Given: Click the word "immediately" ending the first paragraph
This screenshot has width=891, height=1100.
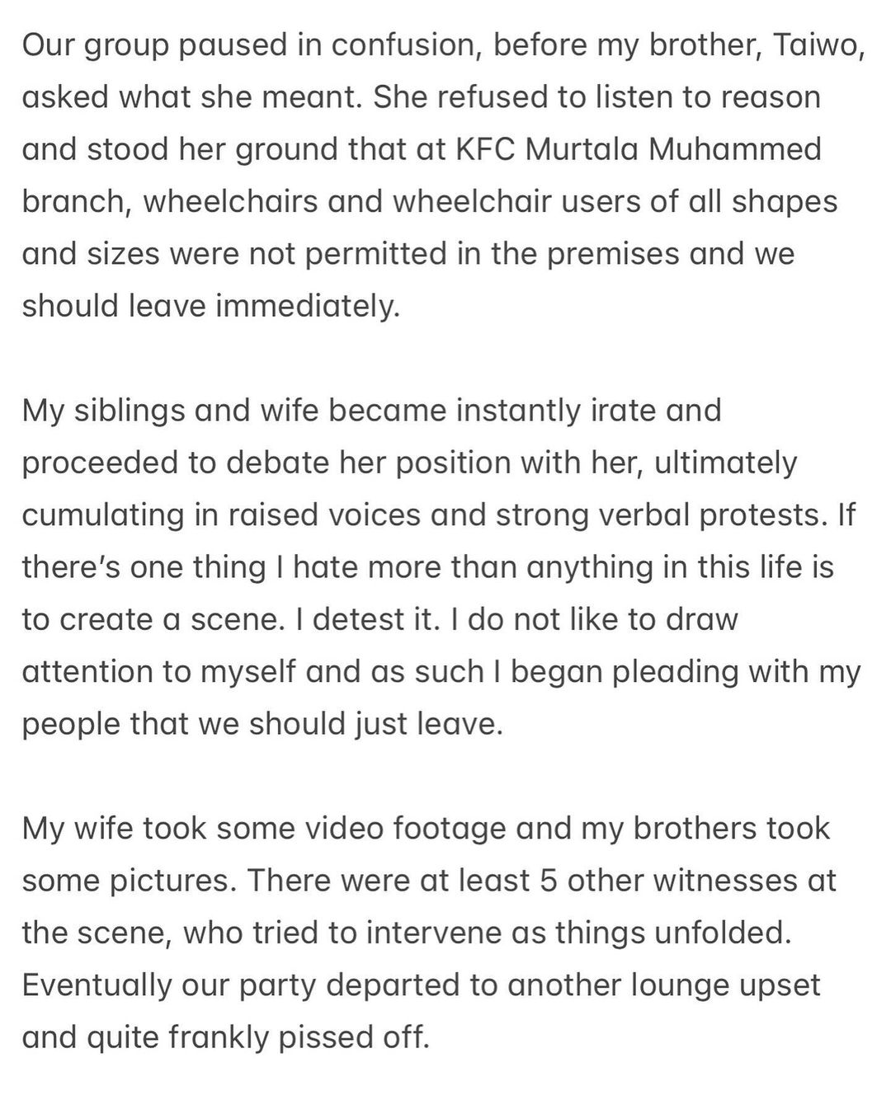Looking at the screenshot, I should [307, 306].
